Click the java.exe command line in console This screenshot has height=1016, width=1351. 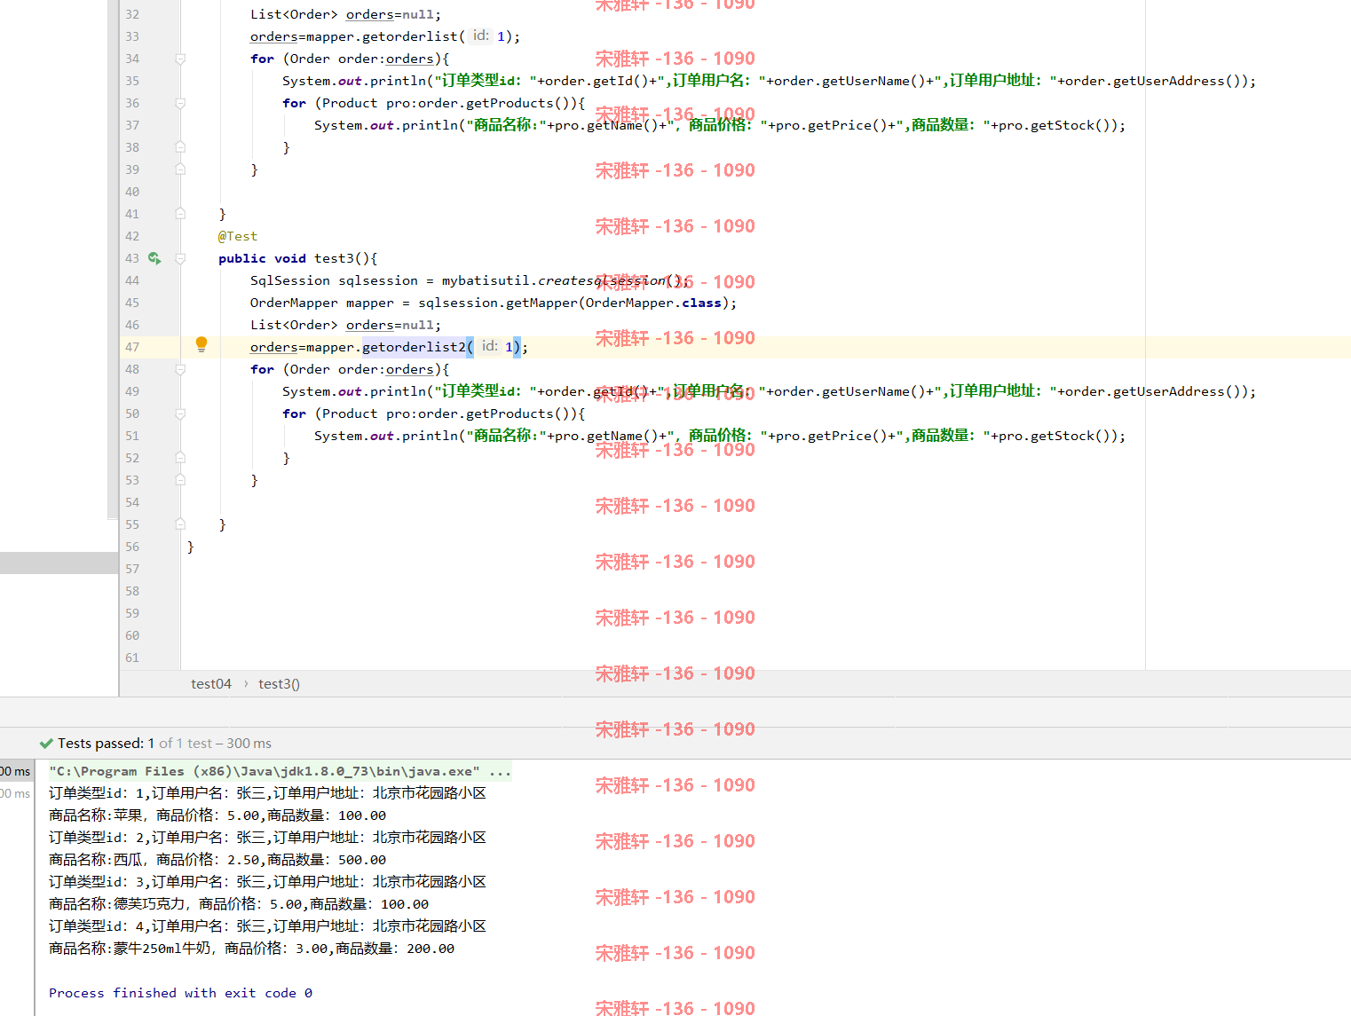click(x=280, y=771)
